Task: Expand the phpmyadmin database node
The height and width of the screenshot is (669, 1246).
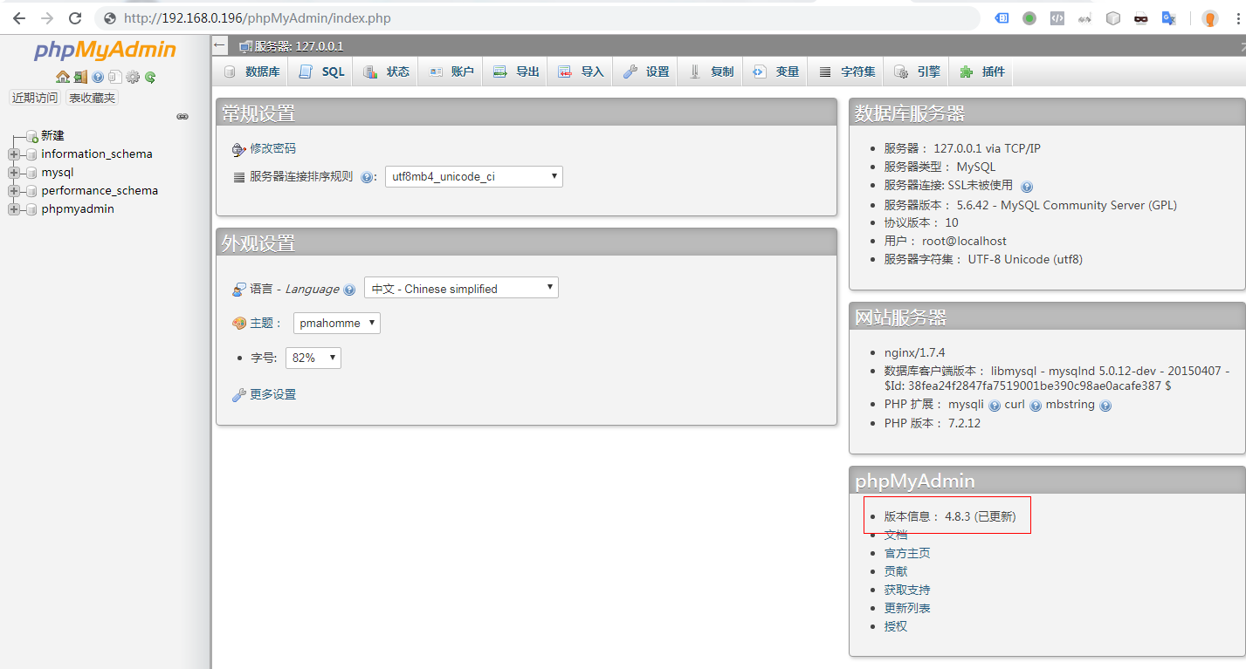Action: point(14,209)
